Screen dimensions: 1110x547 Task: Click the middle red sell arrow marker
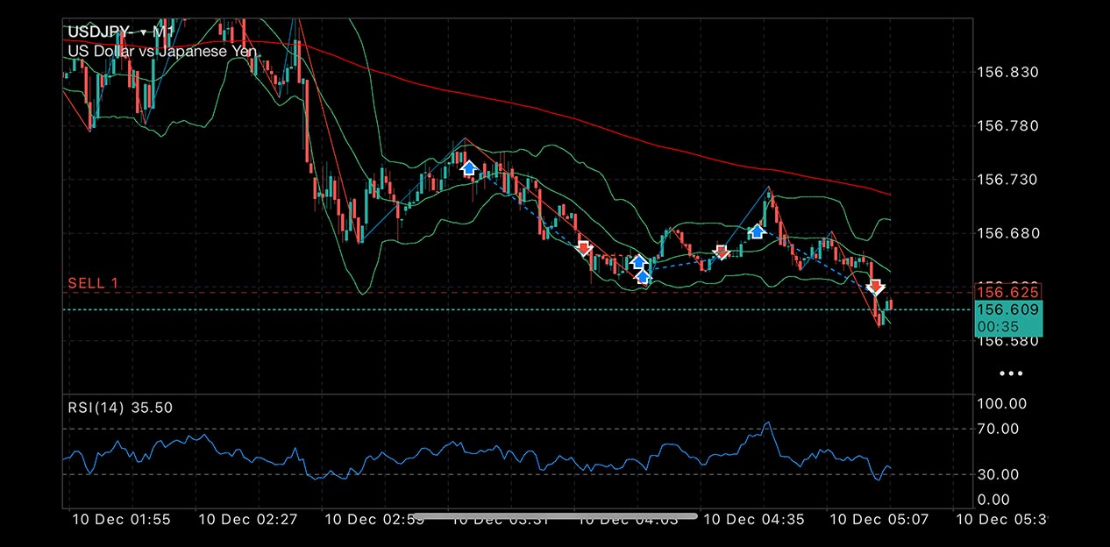coord(721,252)
